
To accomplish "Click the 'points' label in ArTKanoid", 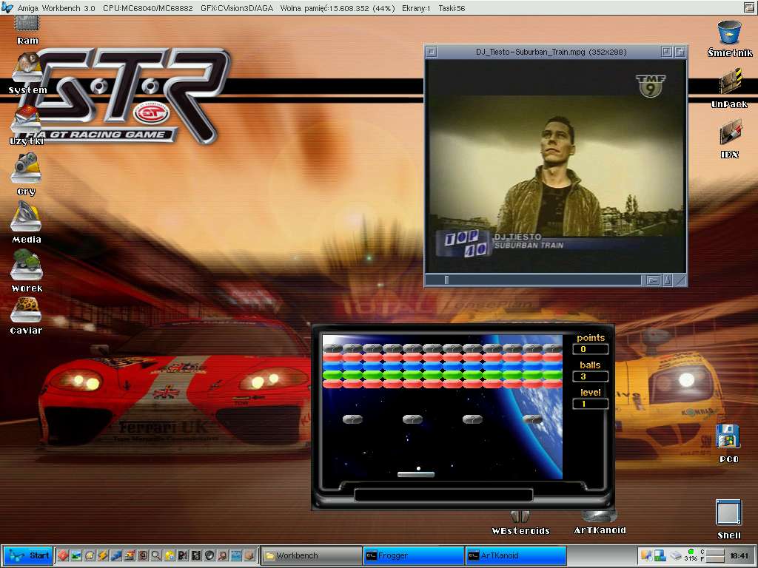I will [x=590, y=337].
